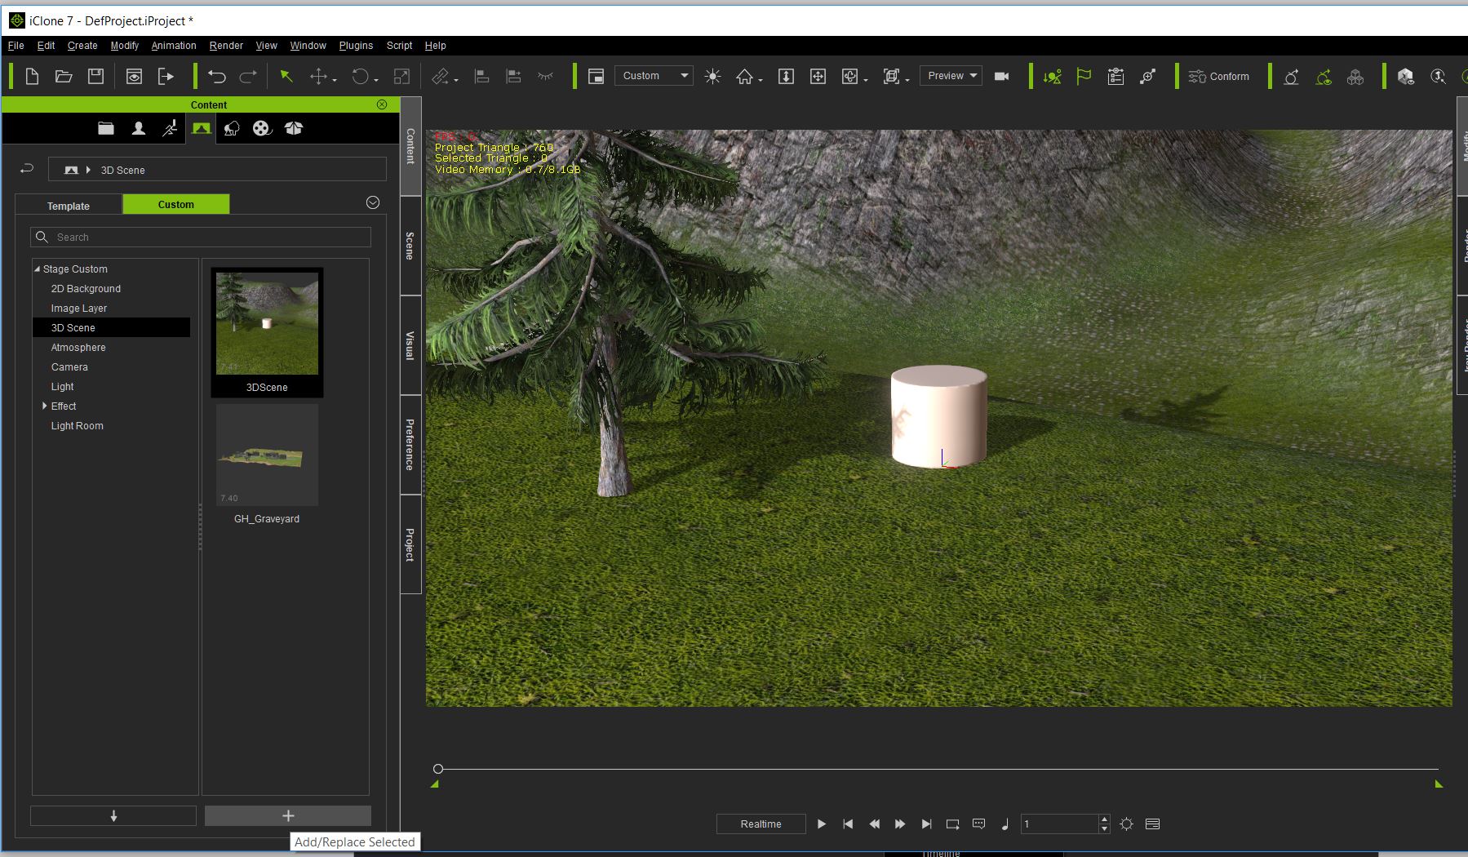Open the File menu
Viewport: 1468px width, 857px height.
pos(16,46)
